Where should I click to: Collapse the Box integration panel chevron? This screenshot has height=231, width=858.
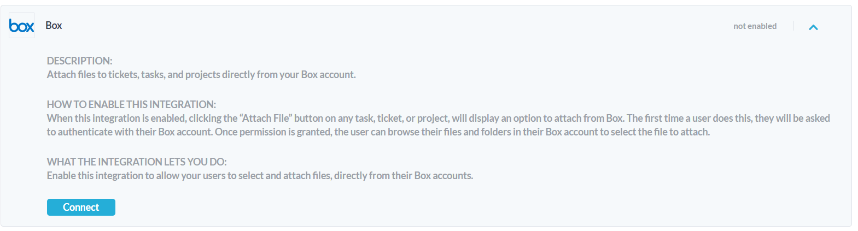[813, 27]
